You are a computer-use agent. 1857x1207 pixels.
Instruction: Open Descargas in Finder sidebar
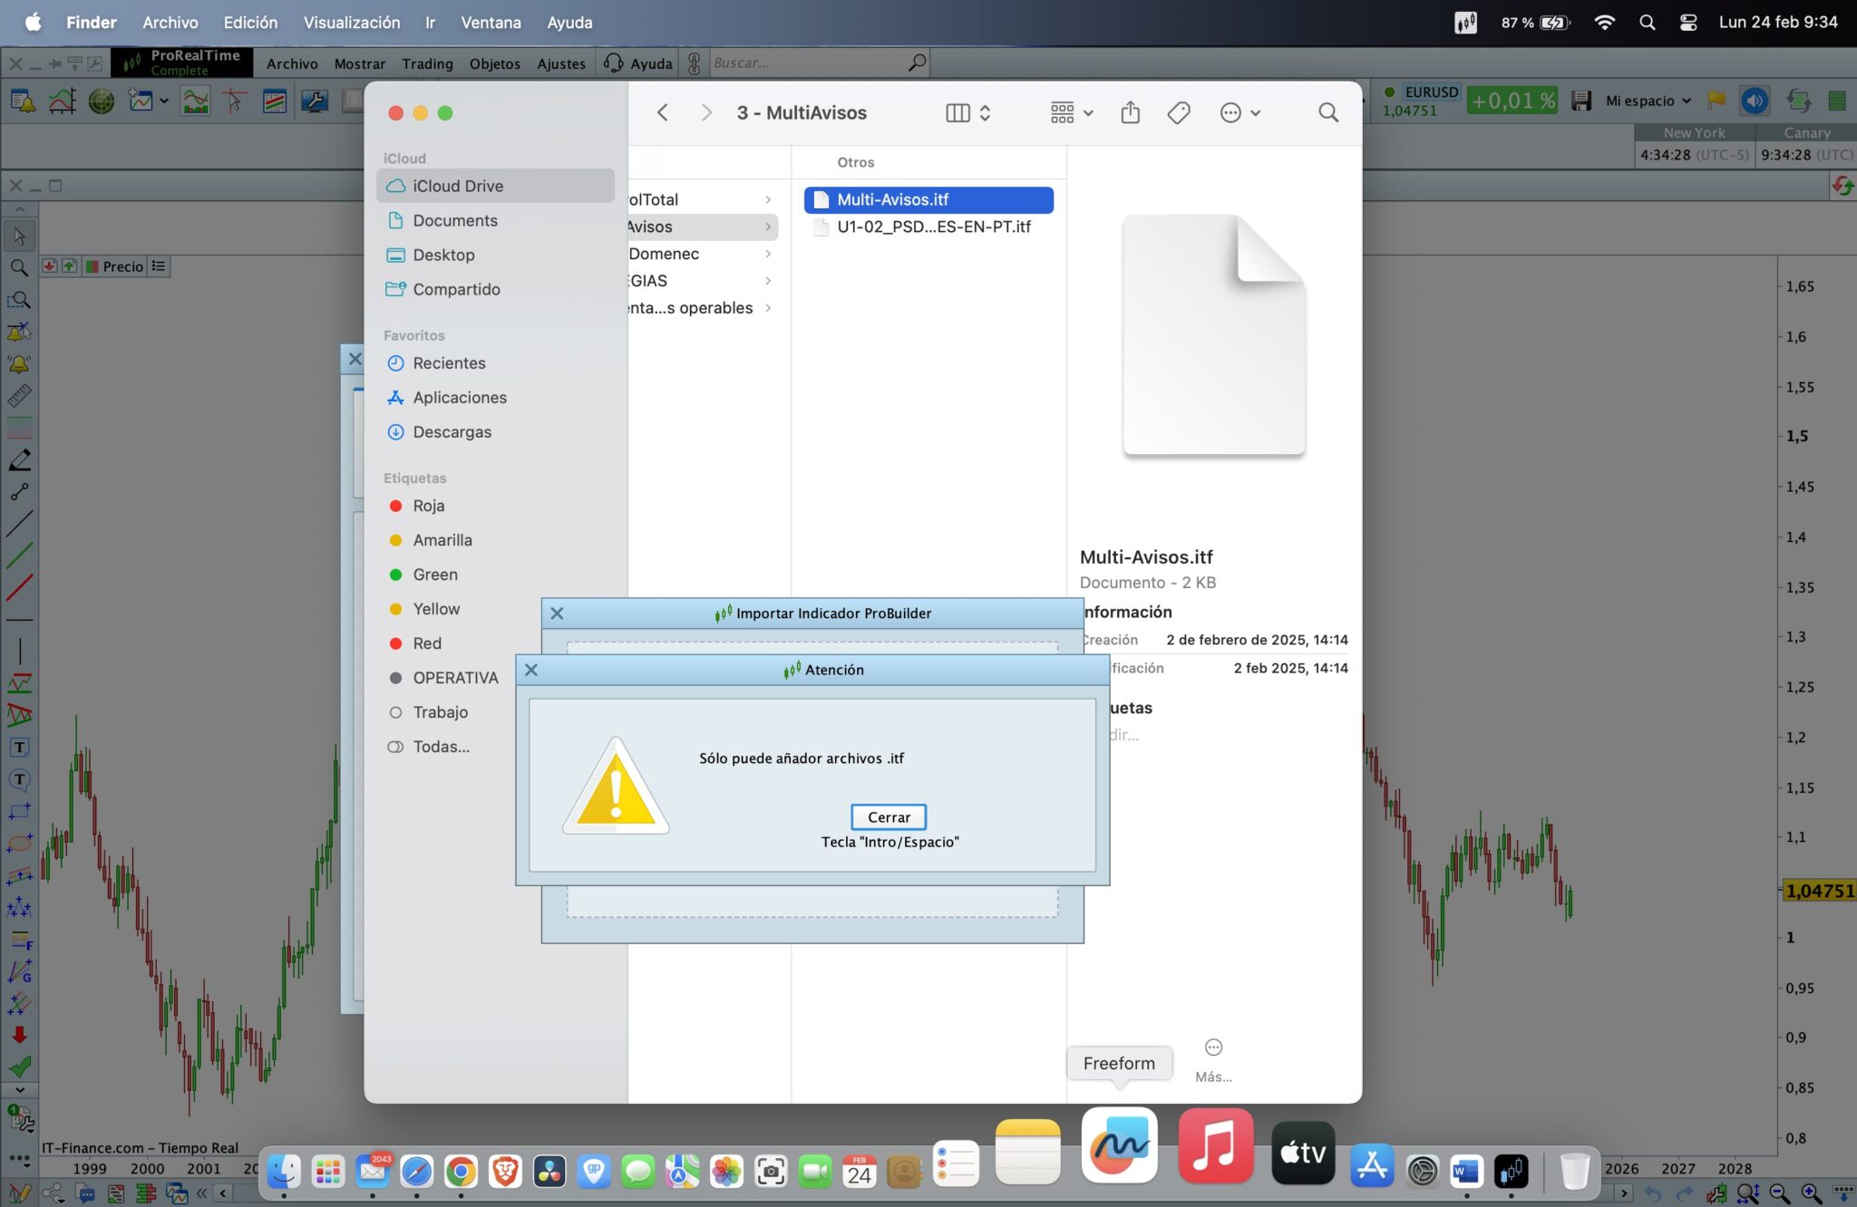coord(452,431)
